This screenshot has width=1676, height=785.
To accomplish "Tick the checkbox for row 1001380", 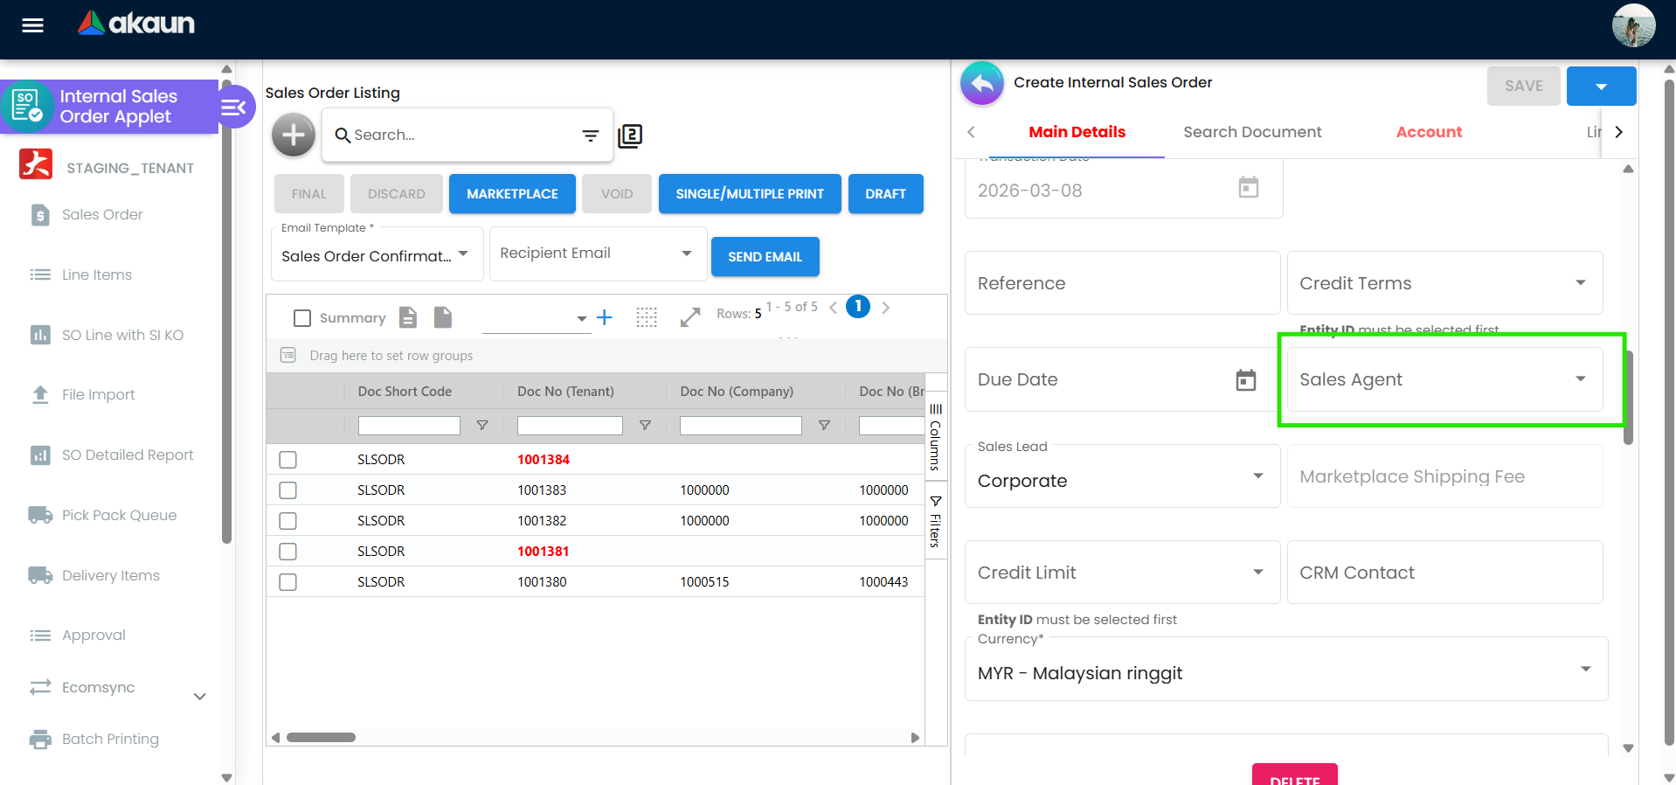I will [287, 582].
